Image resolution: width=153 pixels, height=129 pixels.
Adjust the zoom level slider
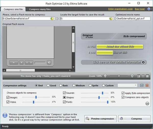tap(119, 76)
